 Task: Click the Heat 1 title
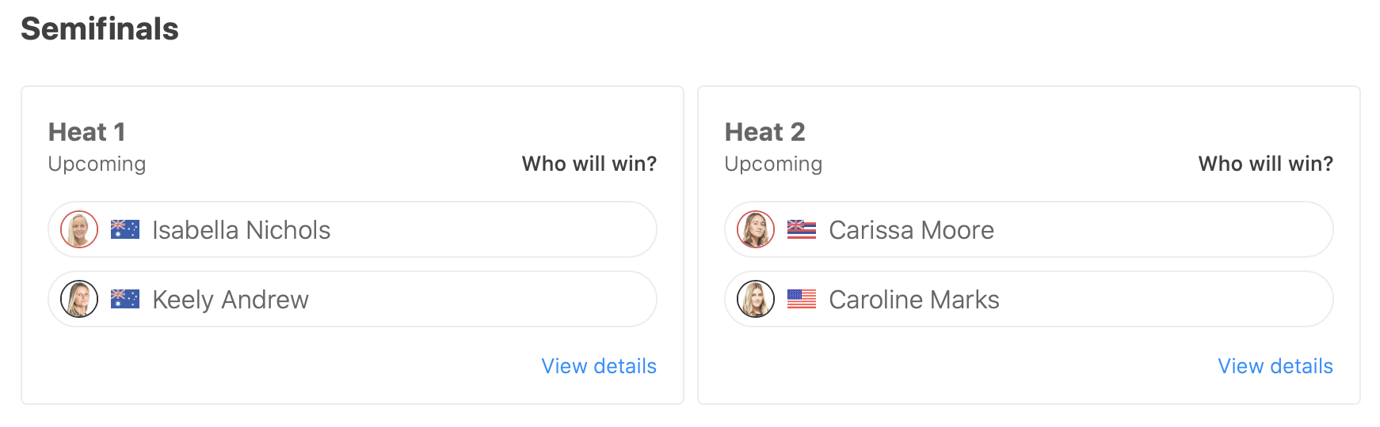tap(87, 132)
